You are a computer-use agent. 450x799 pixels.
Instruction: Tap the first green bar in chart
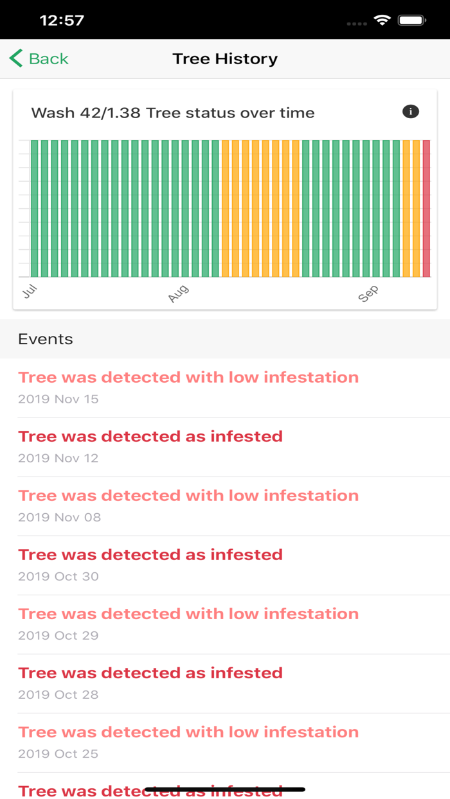(35, 209)
